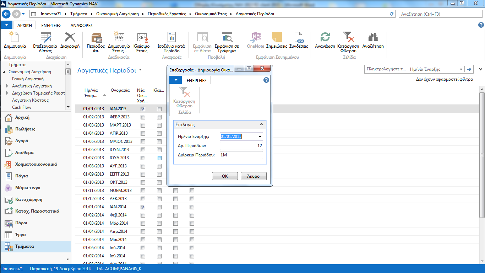Toggle Κλειστό checkbox for ΟΚΤ.2013 row

[x=159, y=182]
